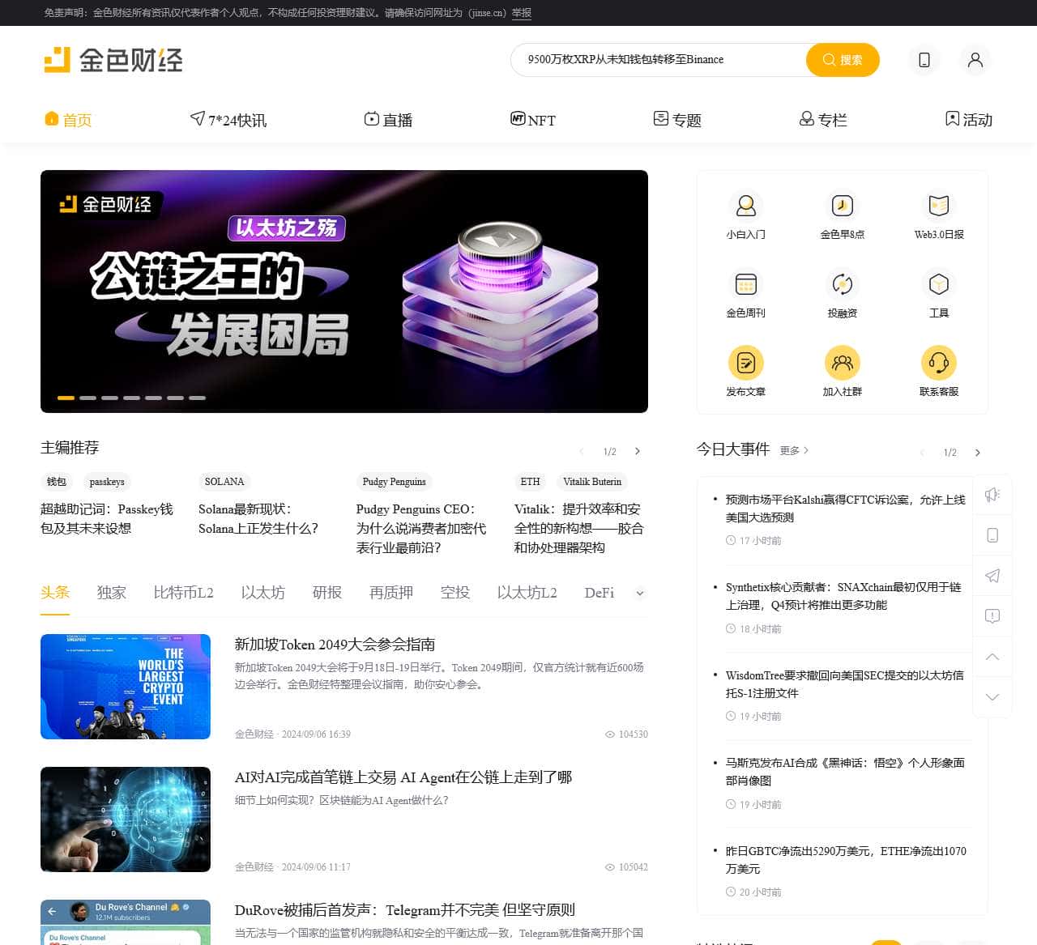Go to 首页 home nav item
The height and width of the screenshot is (945, 1037).
(x=68, y=120)
